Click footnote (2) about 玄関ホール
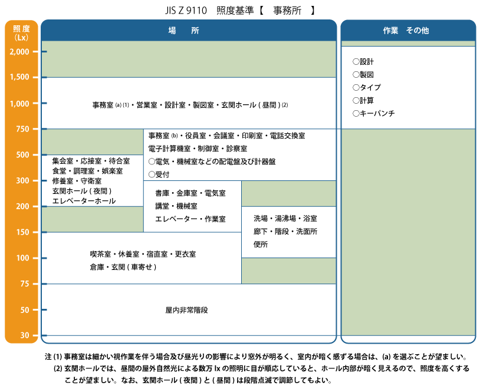Screen dimensions: 480x389 [261, 368]
